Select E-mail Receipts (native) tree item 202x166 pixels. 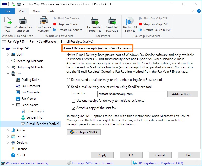(43, 124)
